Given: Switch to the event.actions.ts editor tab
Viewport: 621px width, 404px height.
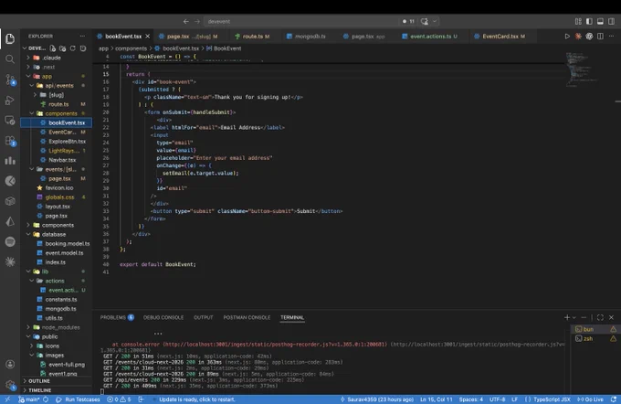Looking at the screenshot, I should coord(429,36).
